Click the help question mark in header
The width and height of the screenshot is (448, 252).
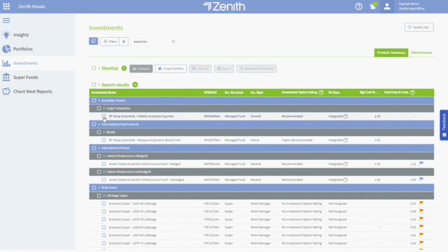tap(359, 6)
